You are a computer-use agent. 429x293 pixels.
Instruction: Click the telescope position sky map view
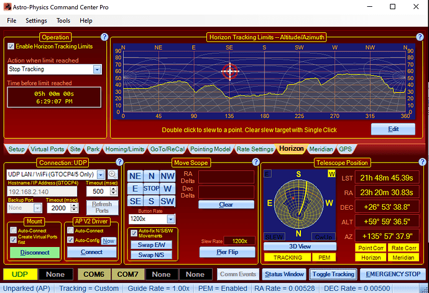point(299,204)
